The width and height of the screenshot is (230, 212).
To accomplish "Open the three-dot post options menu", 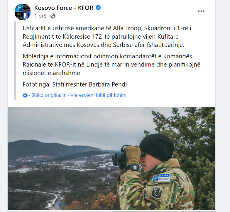I will point(201,11).
